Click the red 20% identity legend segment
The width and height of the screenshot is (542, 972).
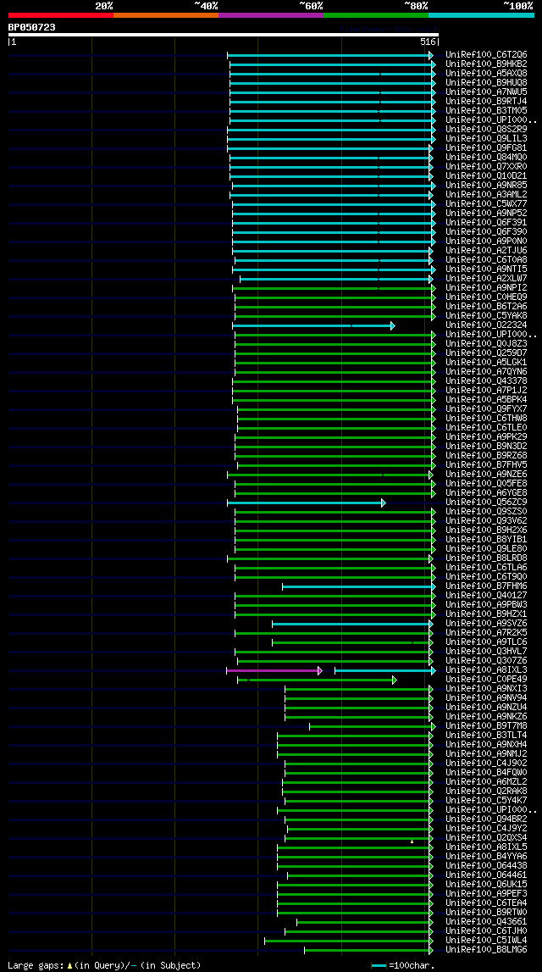(61, 14)
